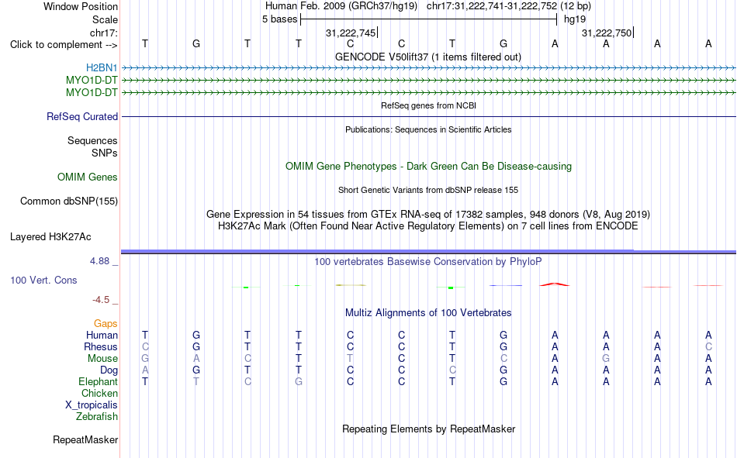The height and width of the screenshot is (458, 737).
Task: Click the raised red PhyloP conservation peak
Action: tap(555, 284)
